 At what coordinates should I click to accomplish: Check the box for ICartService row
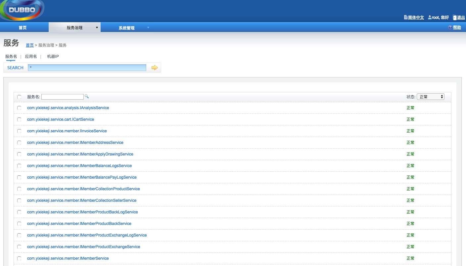coord(19,119)
